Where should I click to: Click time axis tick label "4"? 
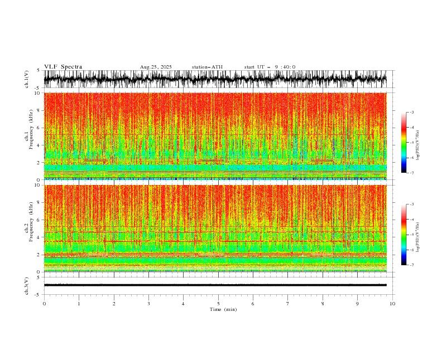pyautogui.click(x=183, y=304)
